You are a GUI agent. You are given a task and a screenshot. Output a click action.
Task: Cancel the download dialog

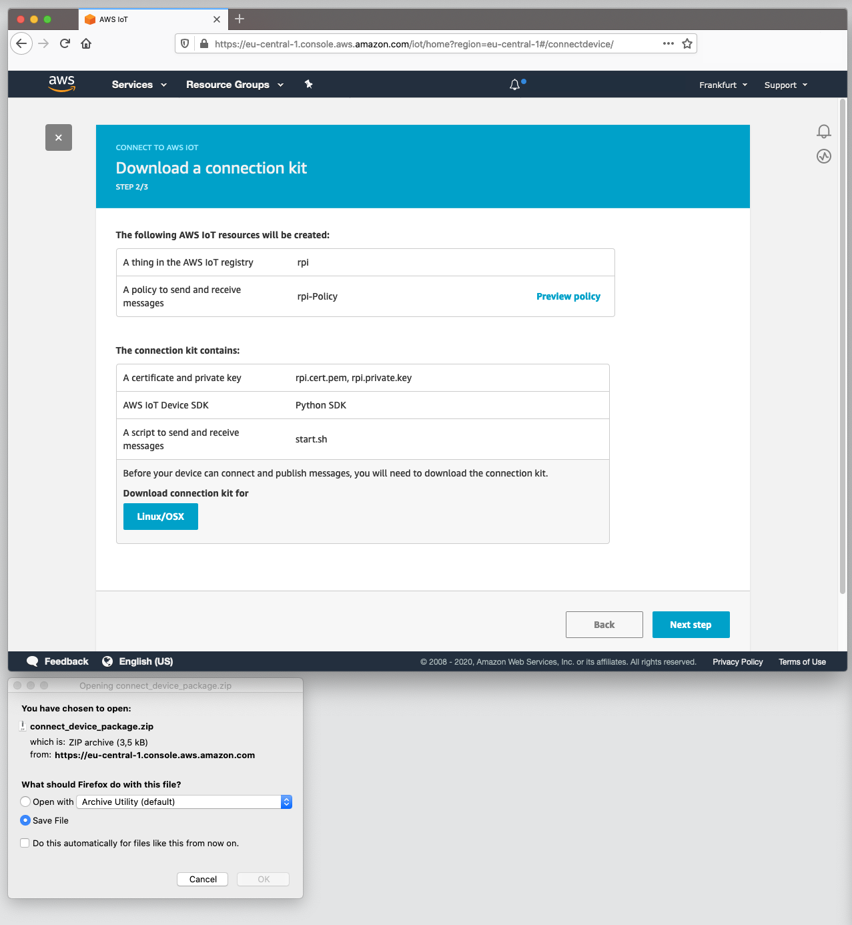tap(203, 879)
